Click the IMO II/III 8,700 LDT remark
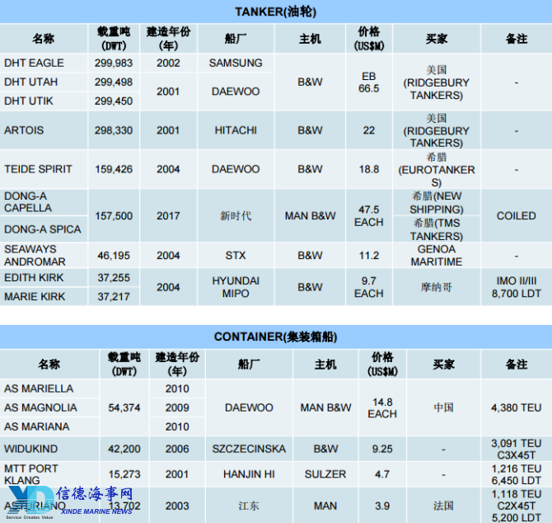 point(516,287)
